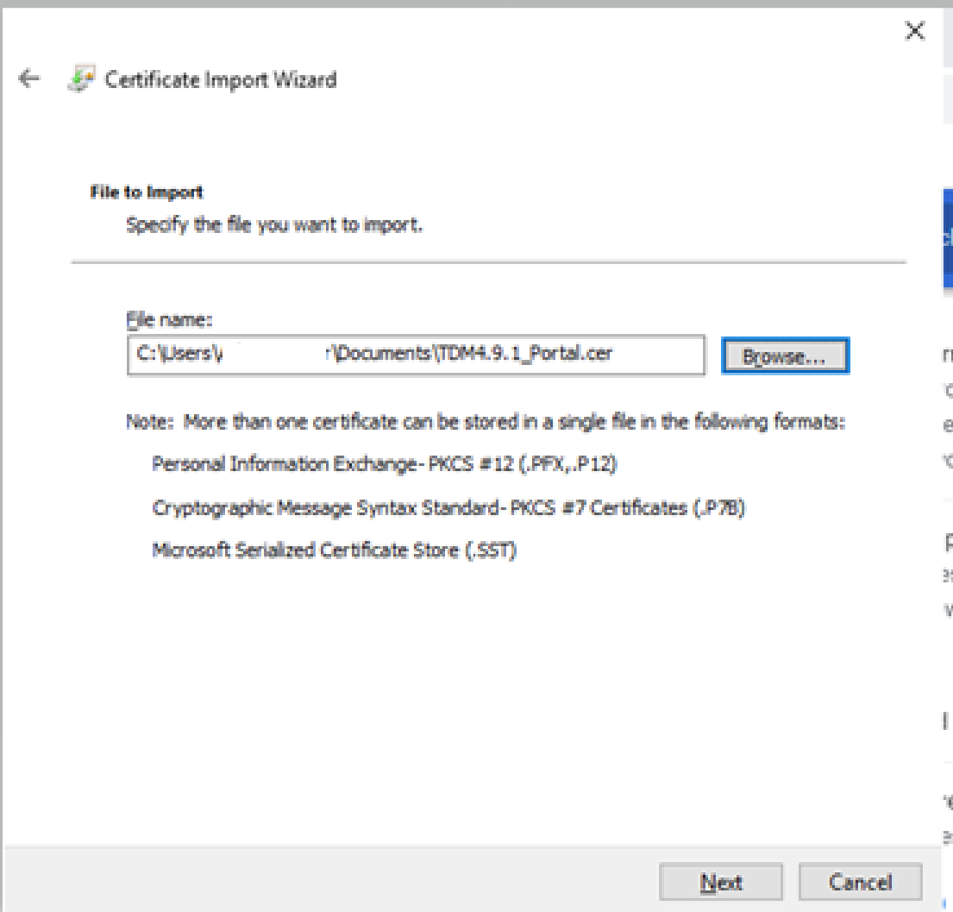Close the Certificate Import Wizard dialog

pyautogui.click(x=914, y=32)
